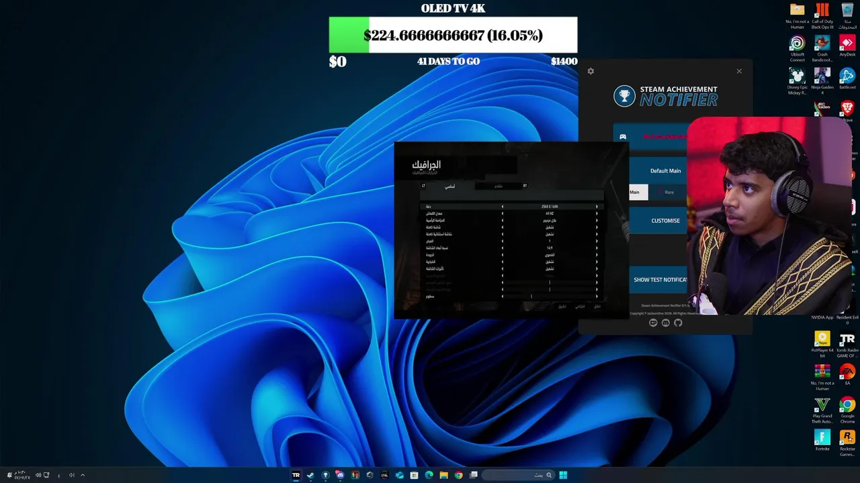This screenshot has height=483, width=860.
Task: Open File Explorer from the taskbar
Action: point(443,475)
